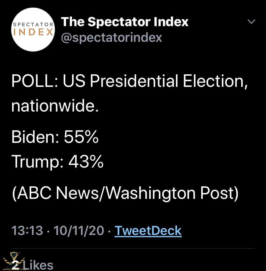Click the 10/11/20 tweet date
Viewport: 266px width, 271px height.
click(79, 231)
